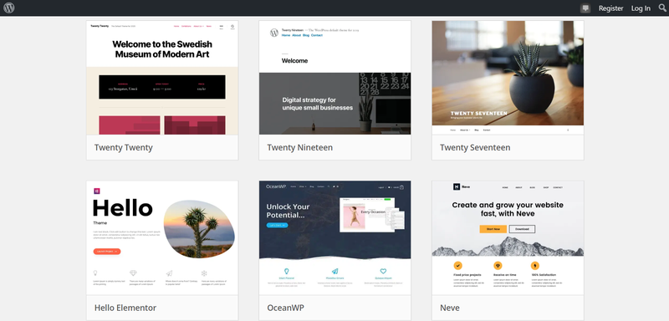The width and height of the screenshot is (669, 321).
Task: Click the About link in Twenty Nineteen preview
Action: (296, 35)
